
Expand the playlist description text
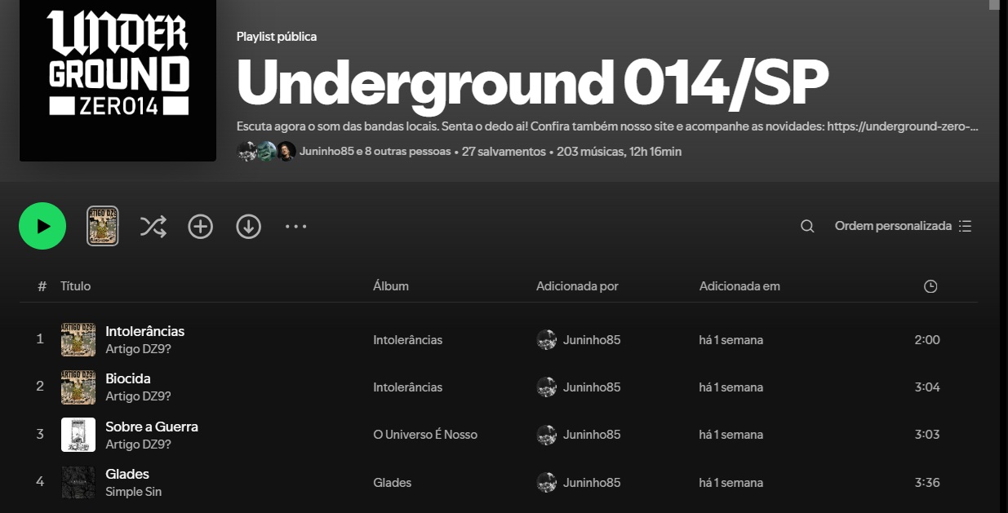[x=607, y=126]
